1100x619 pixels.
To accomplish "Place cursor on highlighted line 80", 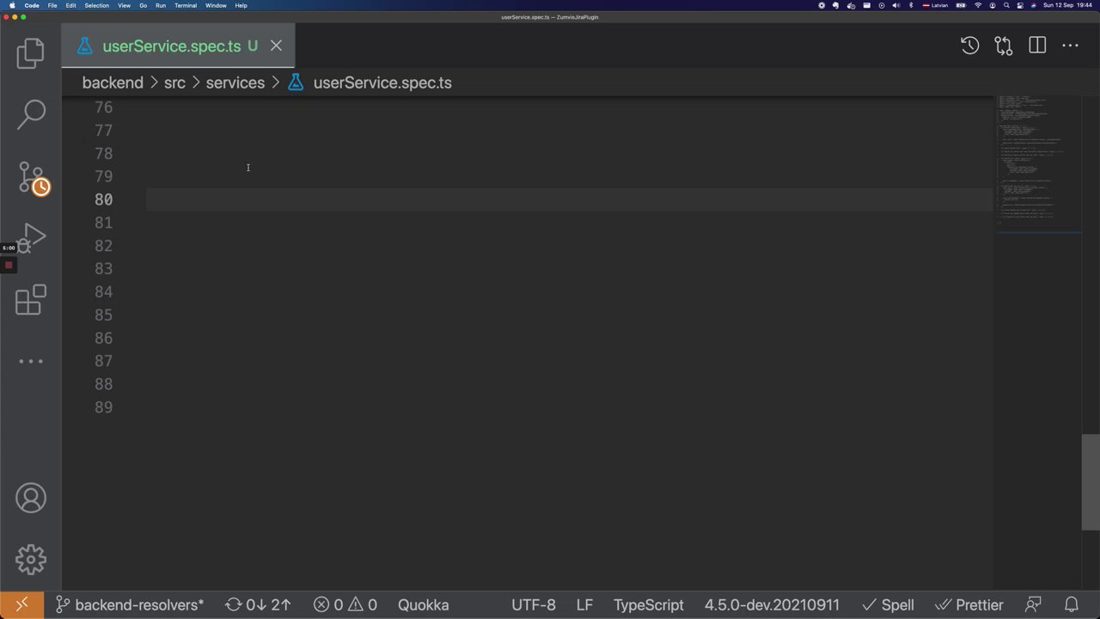I will pos(569,199).
